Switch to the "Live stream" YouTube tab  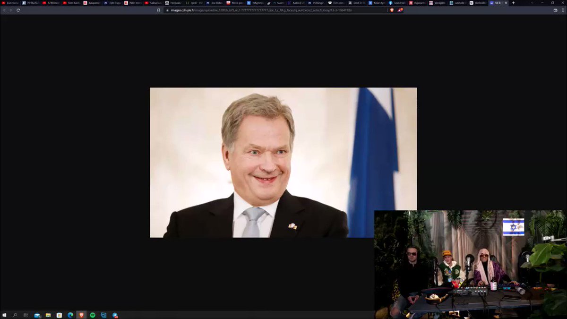10,3
